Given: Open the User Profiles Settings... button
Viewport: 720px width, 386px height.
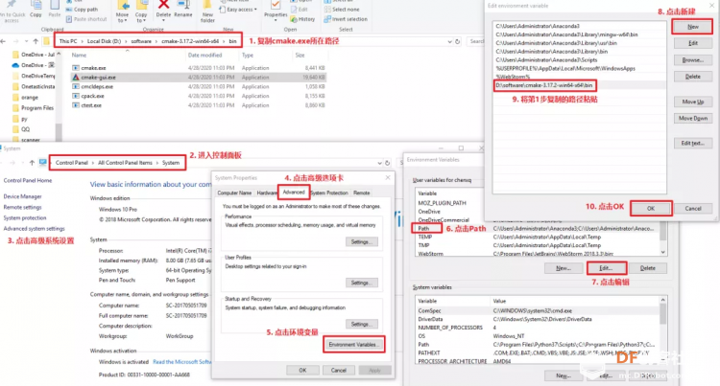Looking at the screenshot, I should [361, 283].
